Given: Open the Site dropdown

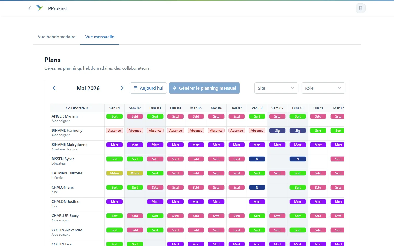Looking at the screenshot, I should 276,88.
